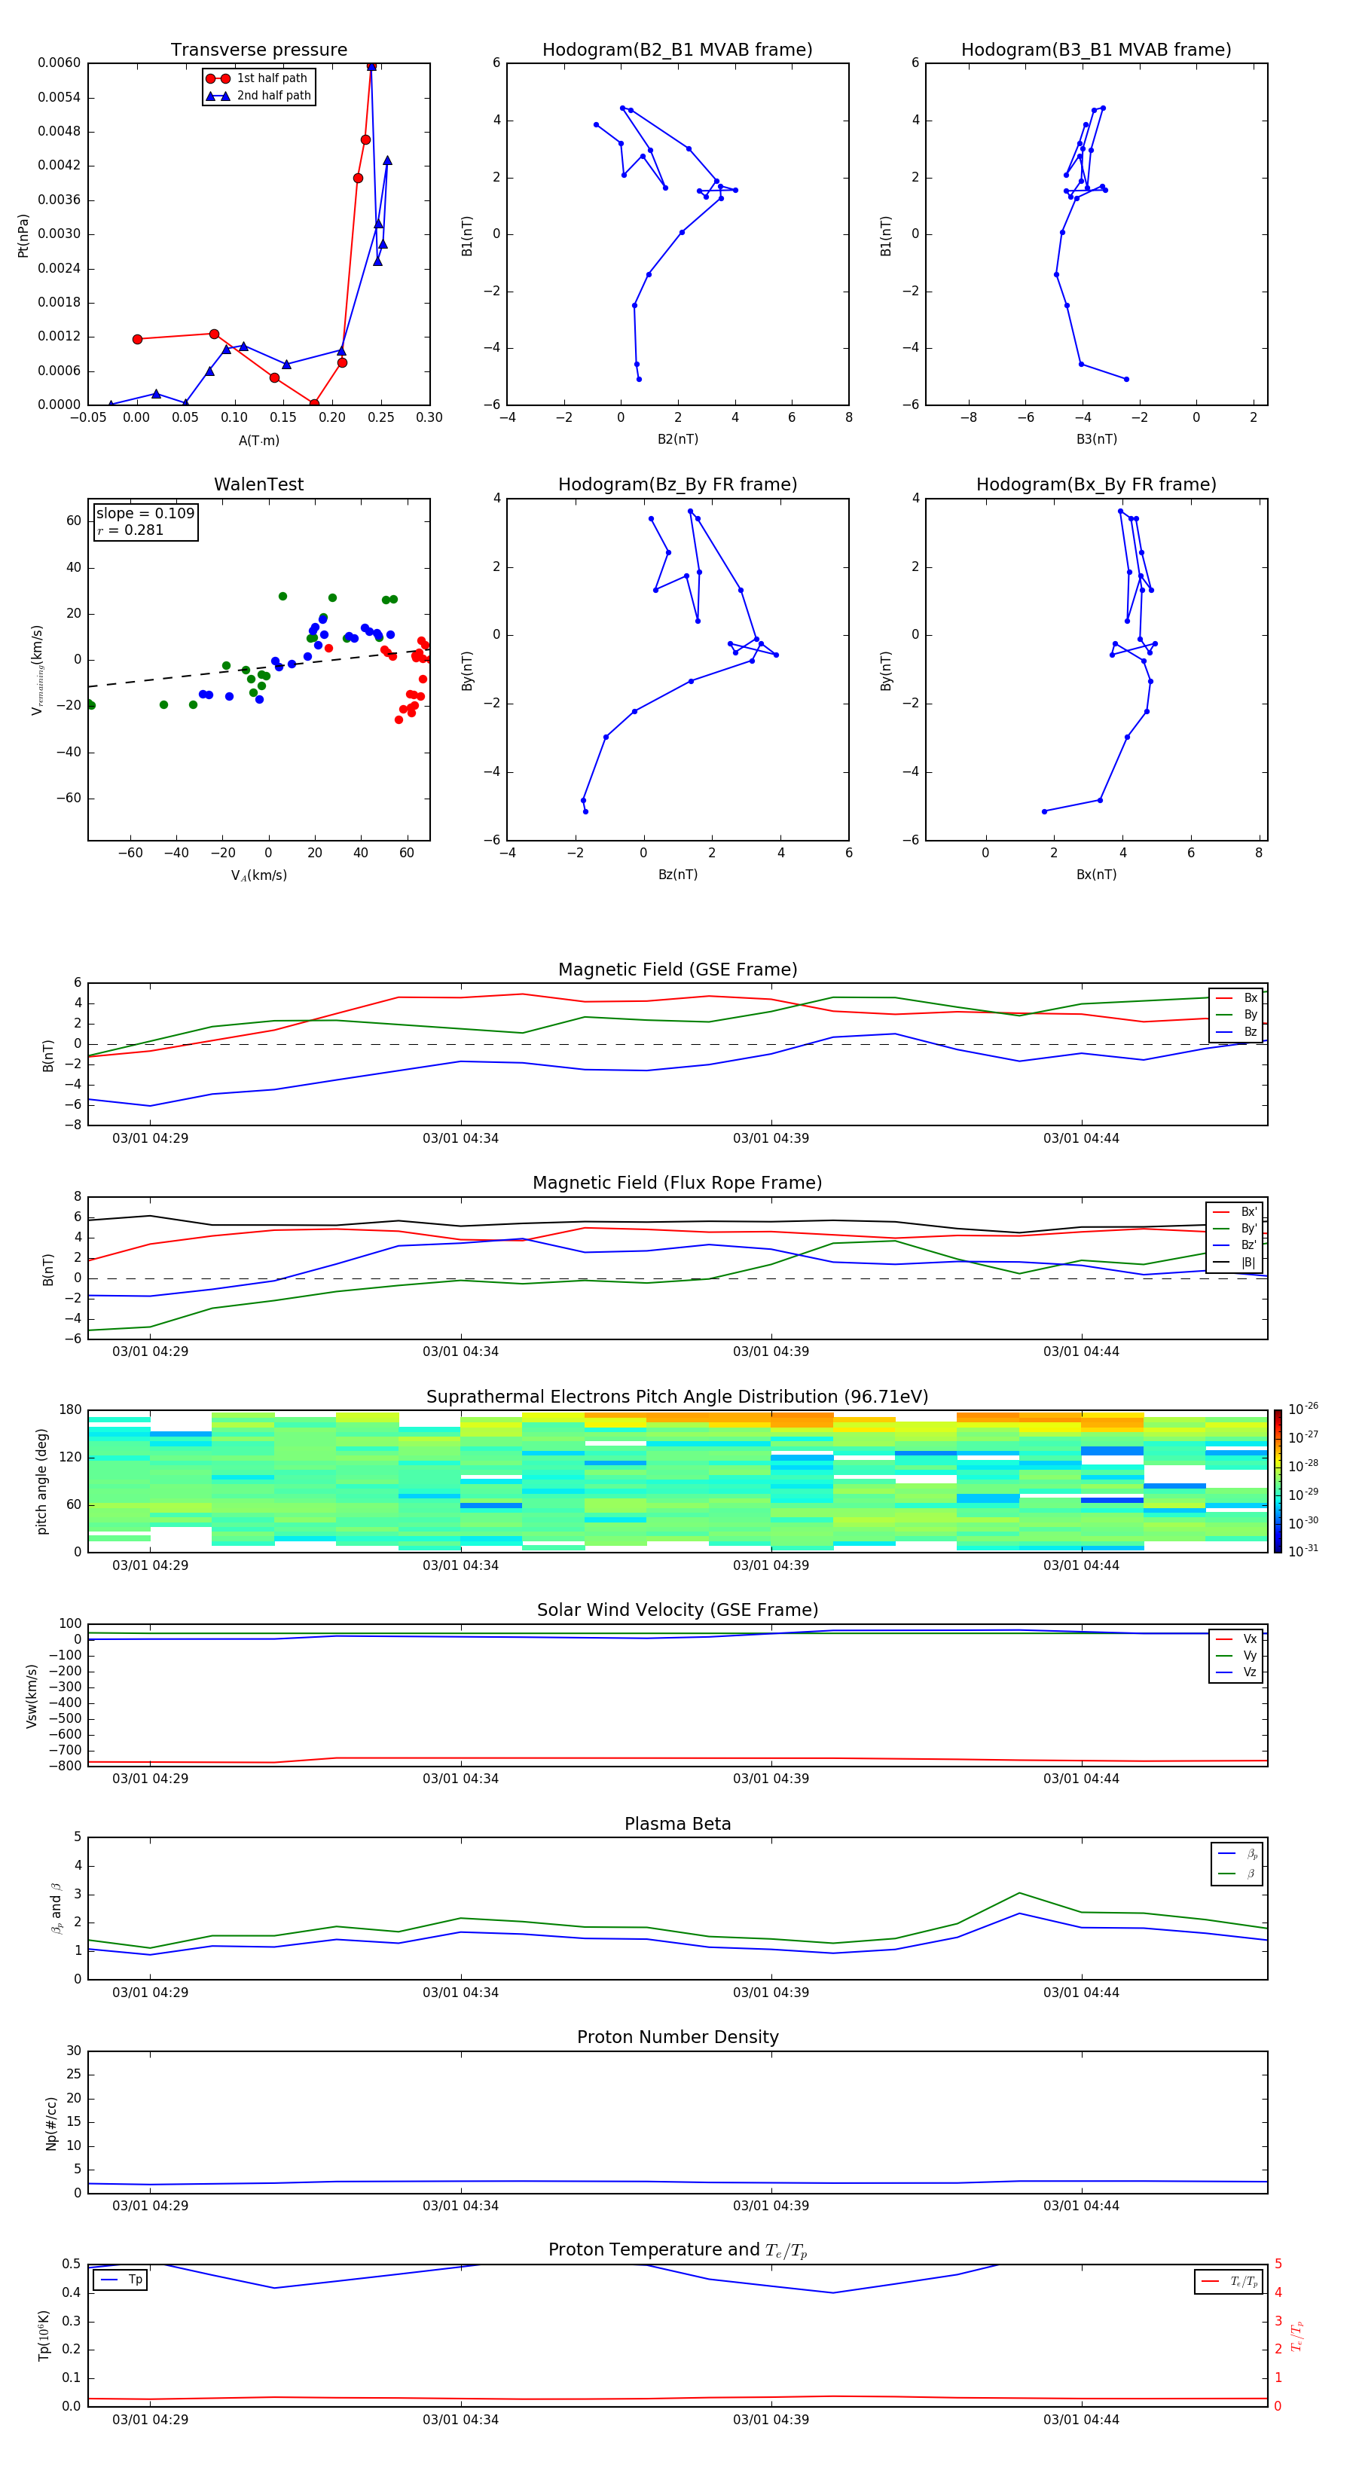Select "Bx'" in Flux Rope legend
The height and width of the screenshot is (2486, 1356).
pyautogui.click(x=1235, y=1212)
